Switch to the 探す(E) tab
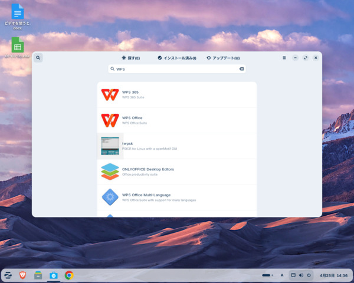This screenshot has height=283, width=354. click(131, 58)
